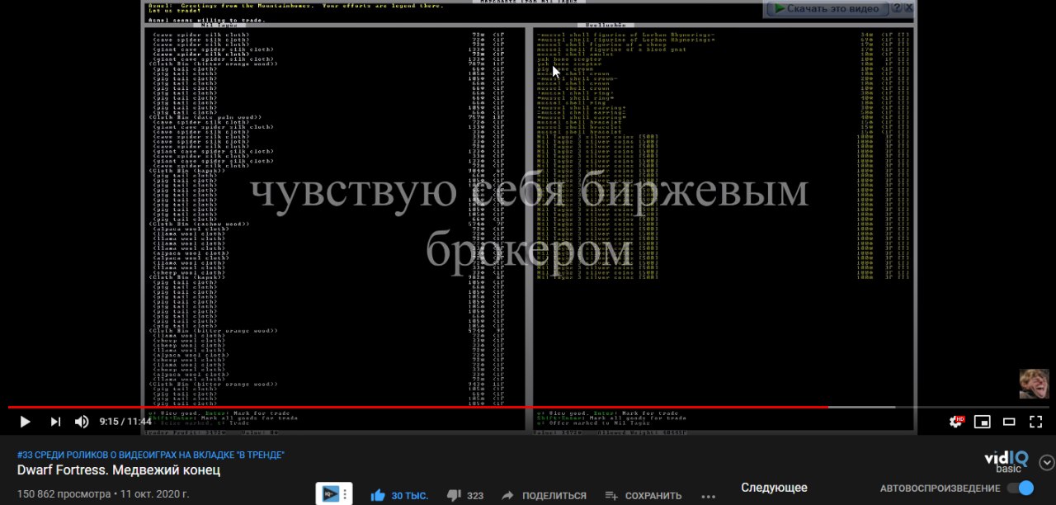Screen dimensions: 1056x505
Task: Click 'Скачать это видео' download button
Action: (827, 9)
